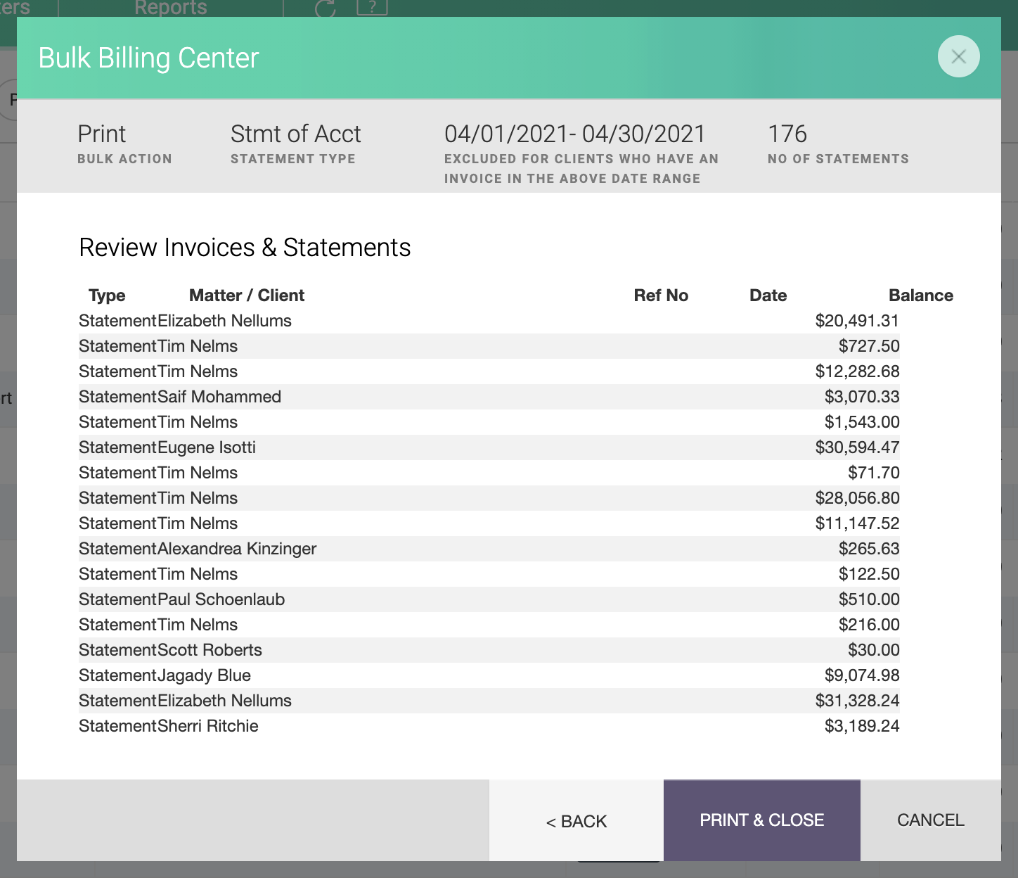Click the Type column header
This screenshot has width=1018, height=878.
click(107, 295)
